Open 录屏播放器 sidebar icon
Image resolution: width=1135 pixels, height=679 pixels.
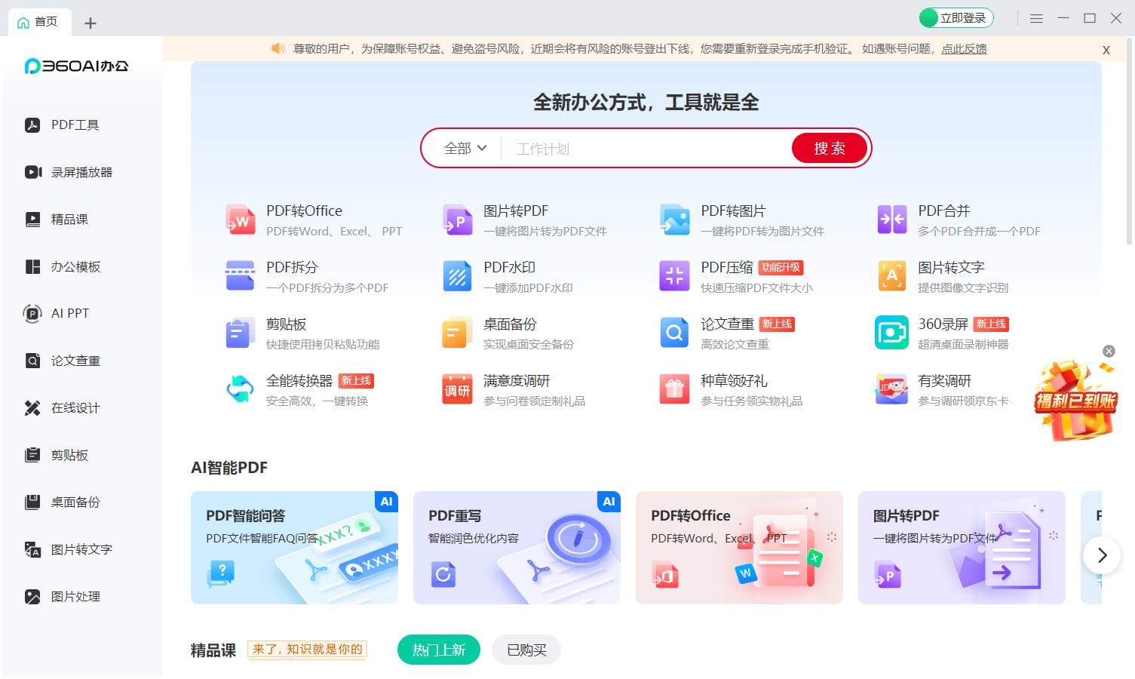33,172
